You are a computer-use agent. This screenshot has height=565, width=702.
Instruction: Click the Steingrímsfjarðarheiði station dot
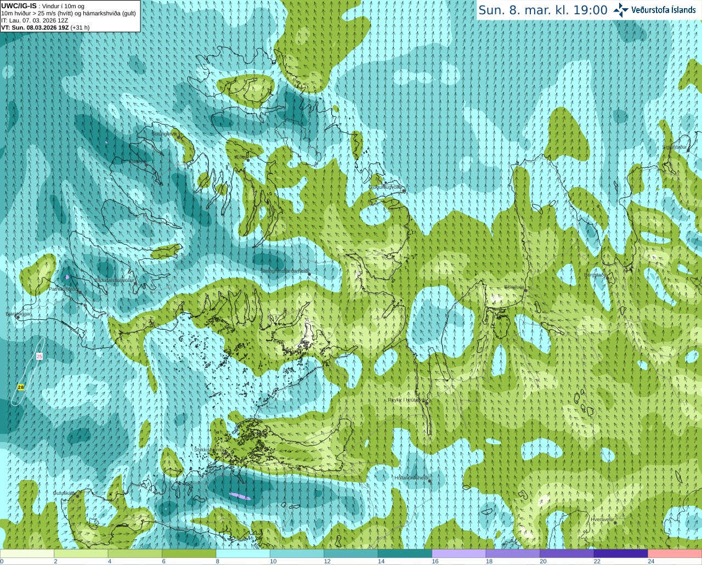point(309,274)
